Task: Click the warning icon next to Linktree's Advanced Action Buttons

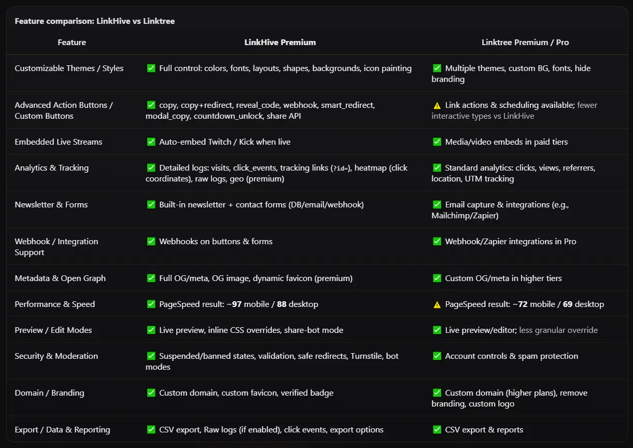Action: 437,105
